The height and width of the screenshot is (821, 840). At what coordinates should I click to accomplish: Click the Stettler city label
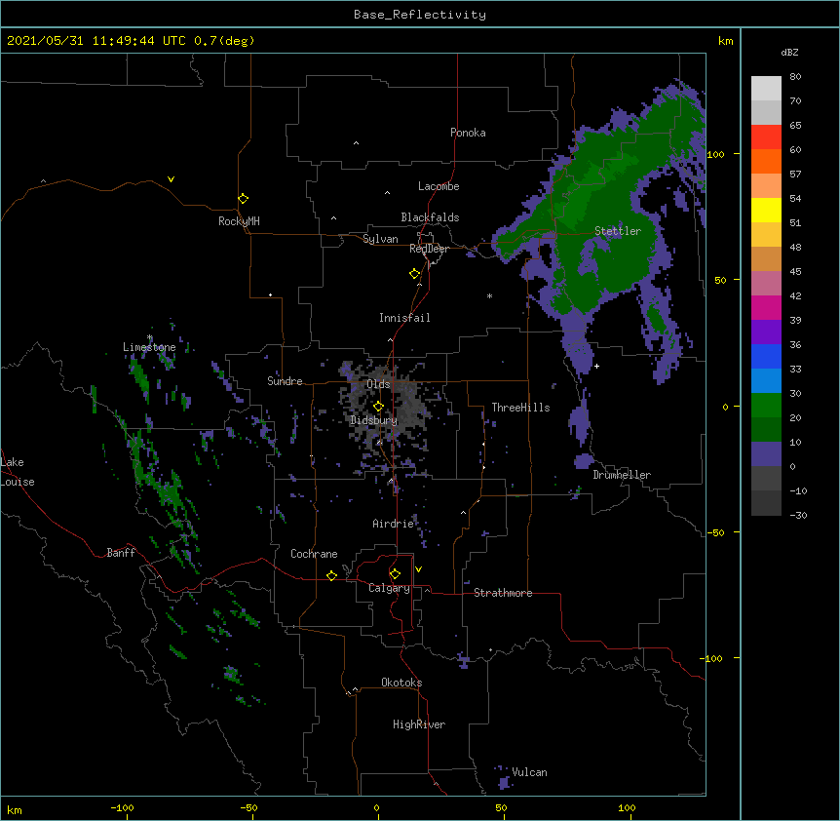(617, 231)
